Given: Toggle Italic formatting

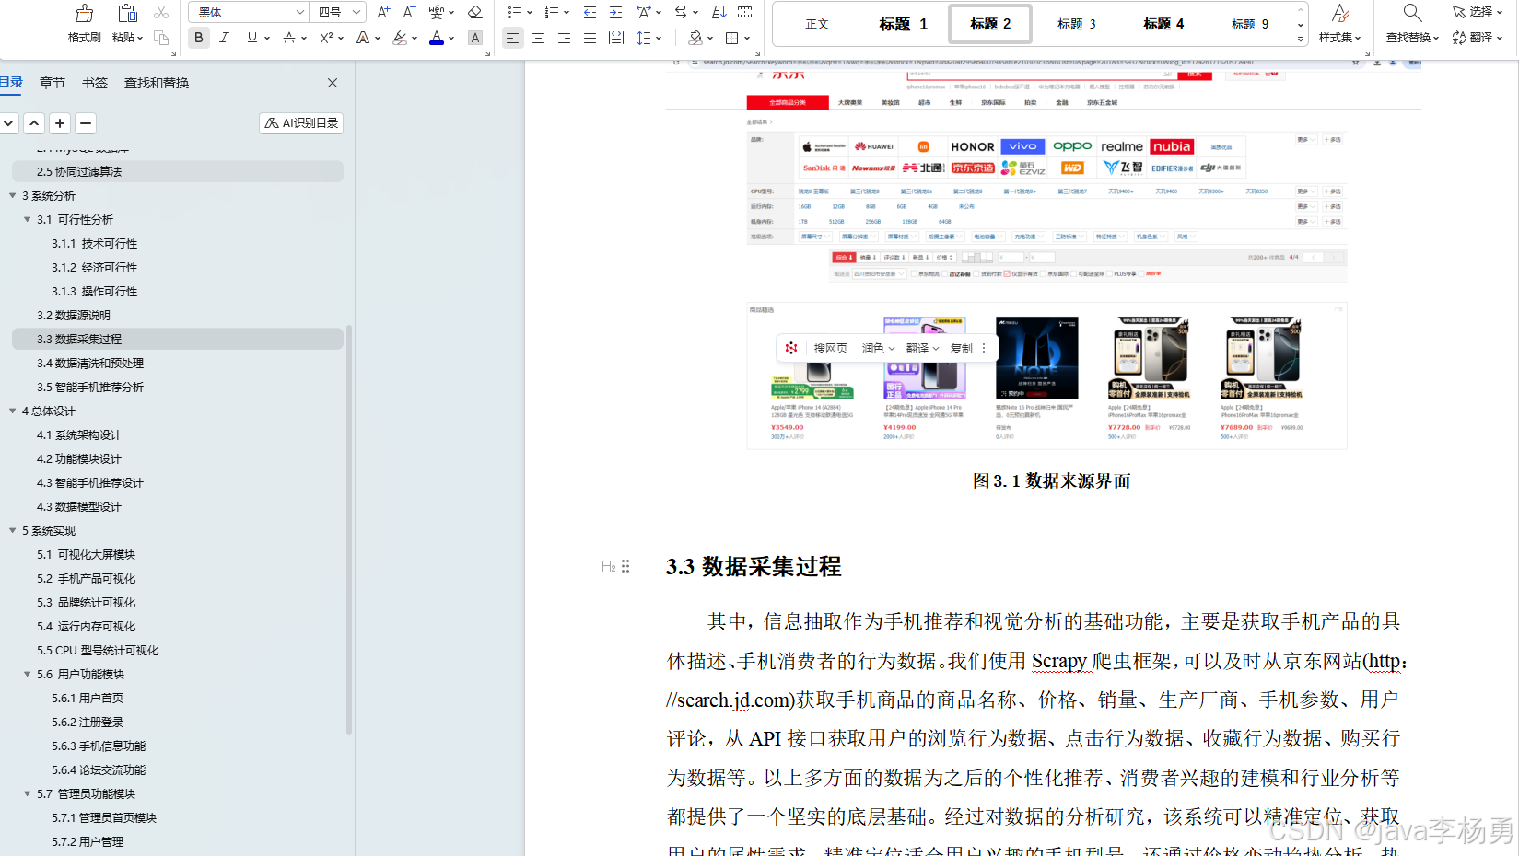Looking at the screenshot, I should [224, 38].
